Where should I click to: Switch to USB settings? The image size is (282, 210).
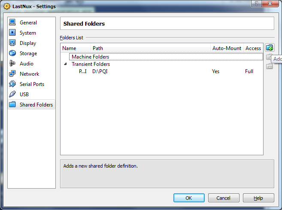[24, 95]
